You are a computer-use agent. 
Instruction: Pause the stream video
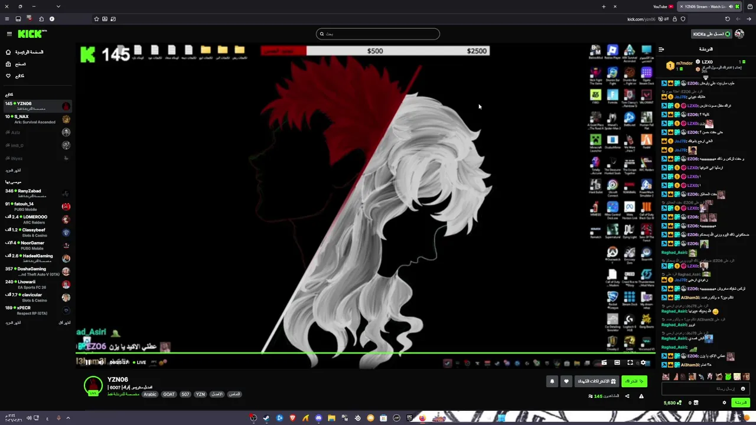(x=88, y=362)
